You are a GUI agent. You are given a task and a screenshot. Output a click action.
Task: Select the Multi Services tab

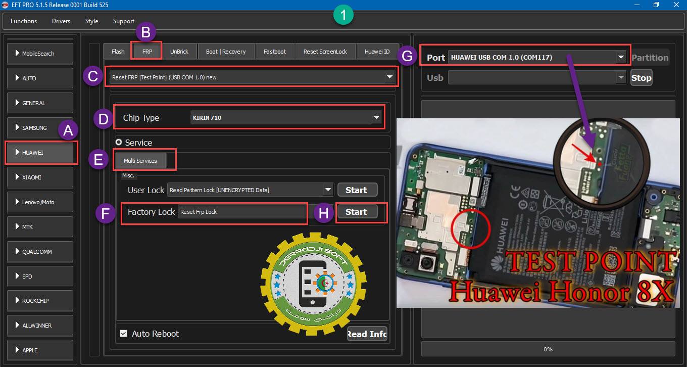(x=140, y=161)
